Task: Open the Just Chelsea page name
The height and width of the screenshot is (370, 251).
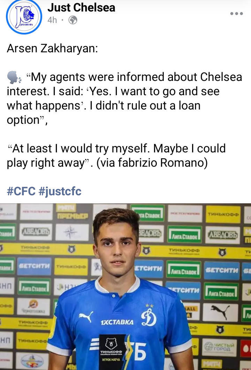Action: coord(81,8)
